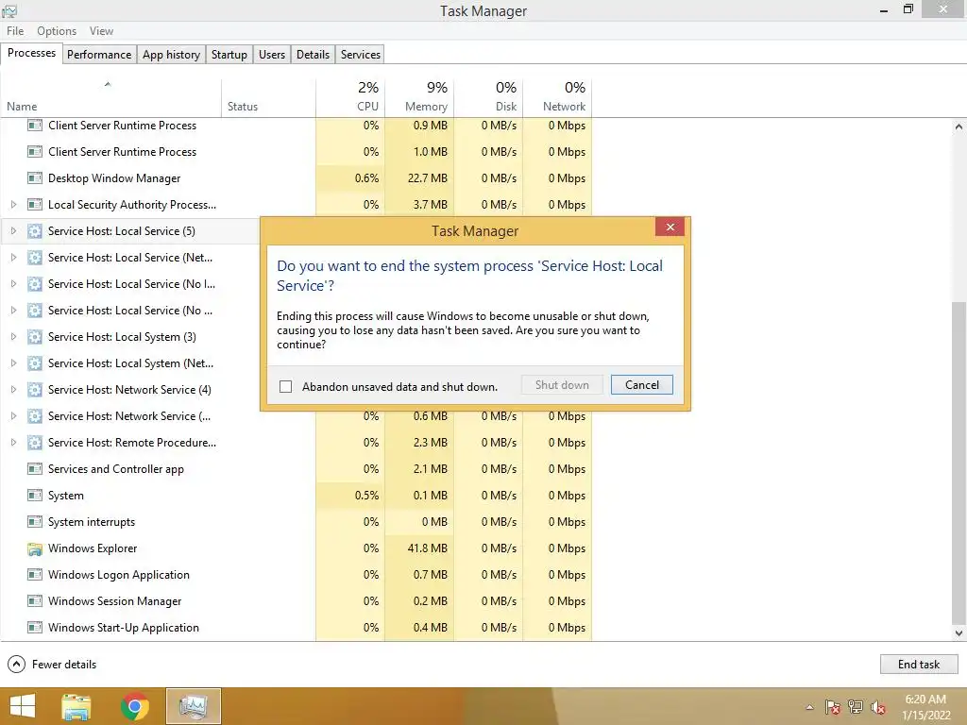The height and width of the screenshot is (725, 967).
Task: Click the Service Host: Local System (3) gear icon
Action: pyautogui.click(x=35, y=337)
